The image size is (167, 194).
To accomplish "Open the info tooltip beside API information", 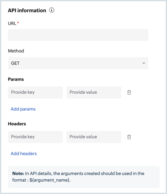I will point(51,10).
